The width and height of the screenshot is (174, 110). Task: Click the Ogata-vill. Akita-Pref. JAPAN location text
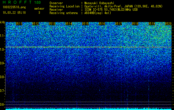tap(123, 6)
